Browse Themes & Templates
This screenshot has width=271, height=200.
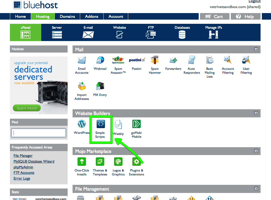100,167
